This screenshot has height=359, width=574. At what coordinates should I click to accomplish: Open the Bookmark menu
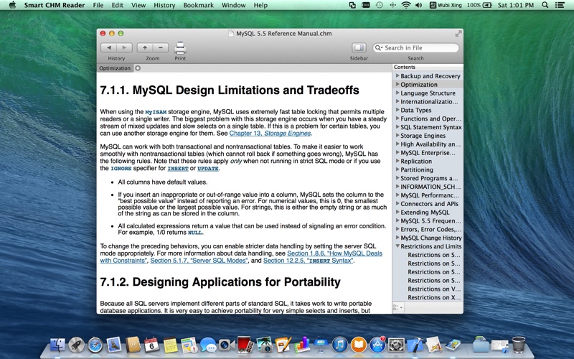click(199, 5)
